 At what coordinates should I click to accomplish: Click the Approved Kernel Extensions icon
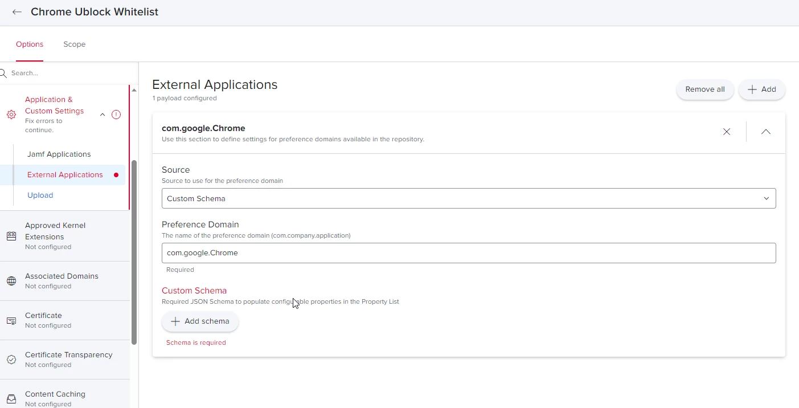[x=11, y=236]
